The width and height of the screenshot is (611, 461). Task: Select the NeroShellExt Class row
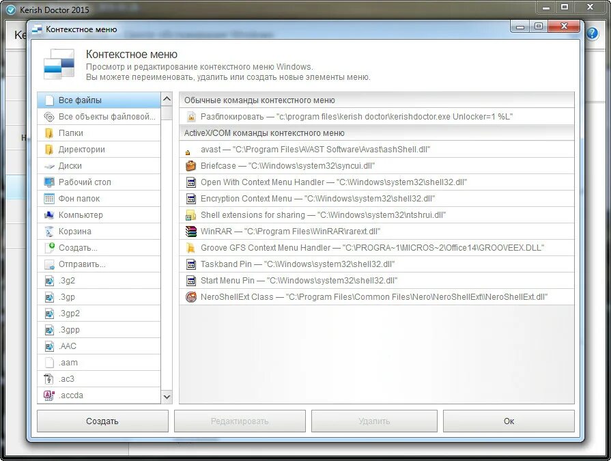(x=377, y=297)
